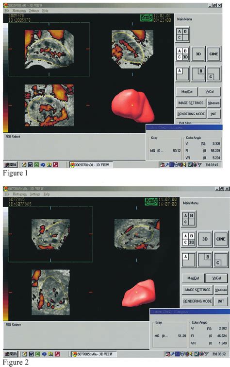Viewport: 230px width, 367px height.
Task: Show single plane A view in 6077885r.v0a window
Action: click(x=188, y=260)
